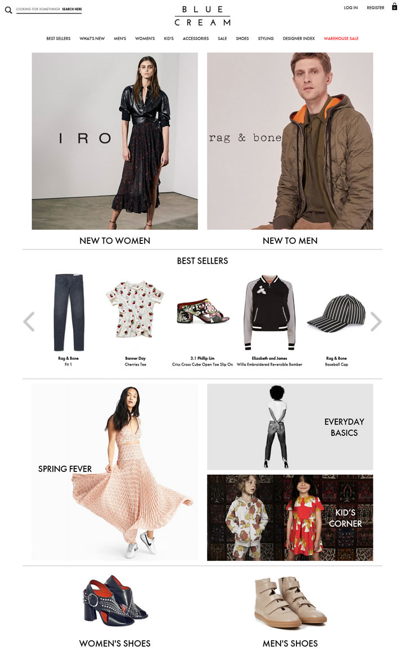Screen dimensions: 405x651
Task: Select Warehouse Sale in navigation
Action: click(x=341, y=39)
